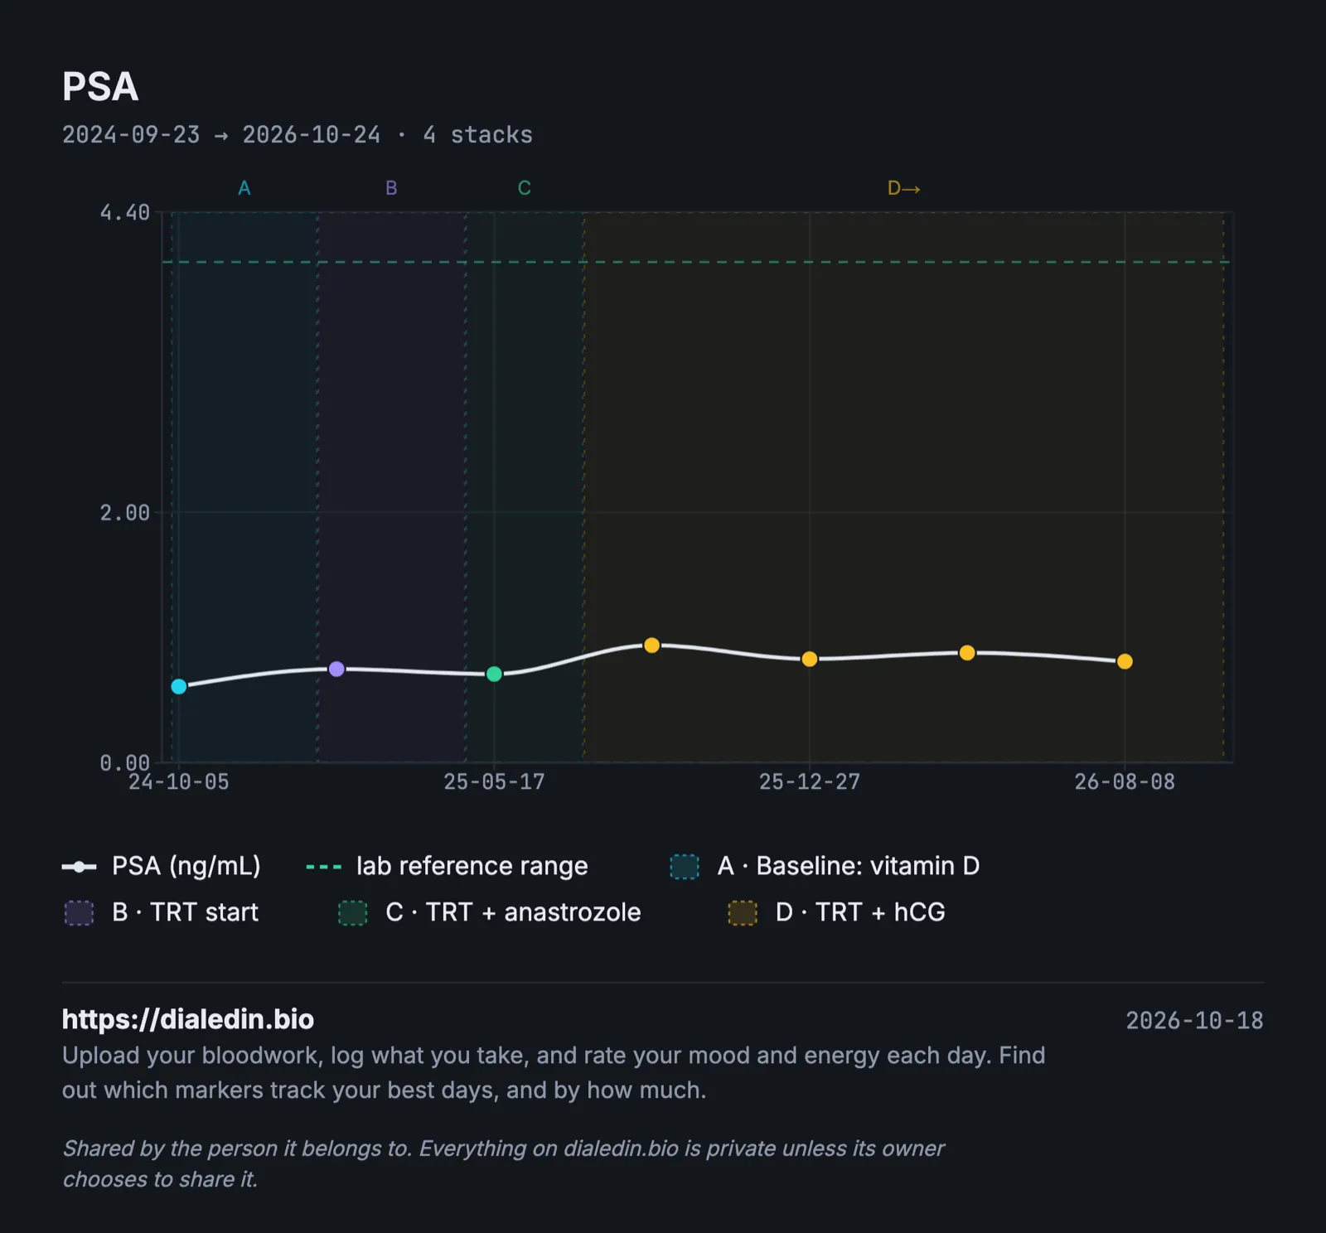Image resolution: width=1326 pixels, height=1233 pixels.
Task: Click the dashed green reference line in the chart
Action: [x=696, y=262]
